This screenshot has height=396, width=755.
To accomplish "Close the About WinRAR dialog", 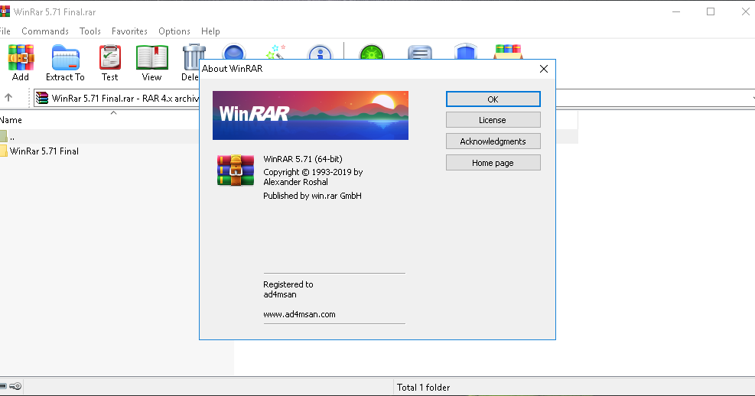I will (544, 69).
